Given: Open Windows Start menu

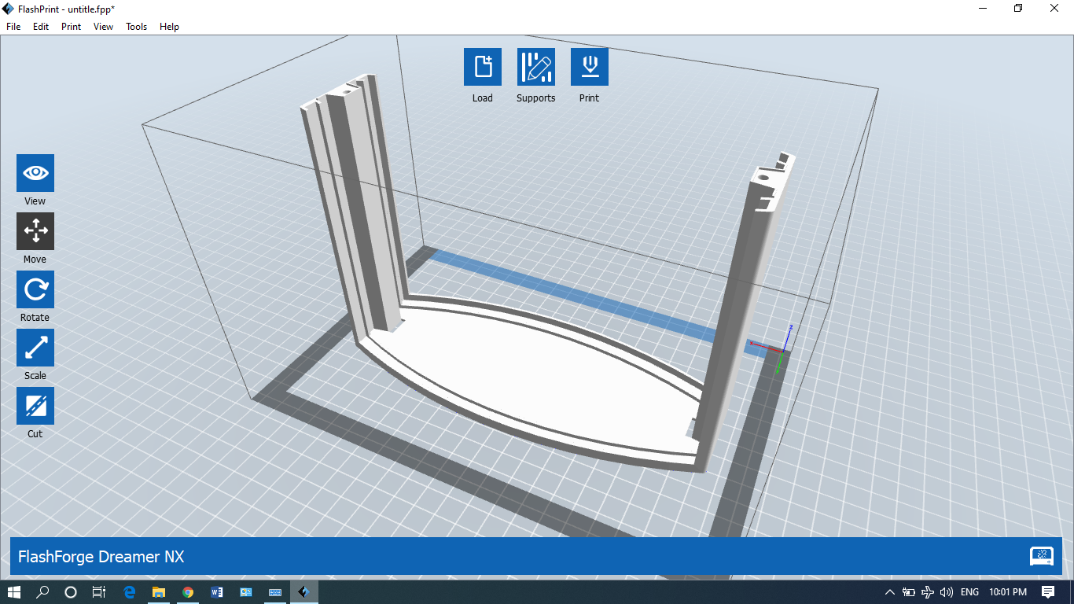Looking at the screenshot, I should pos(14,592).
